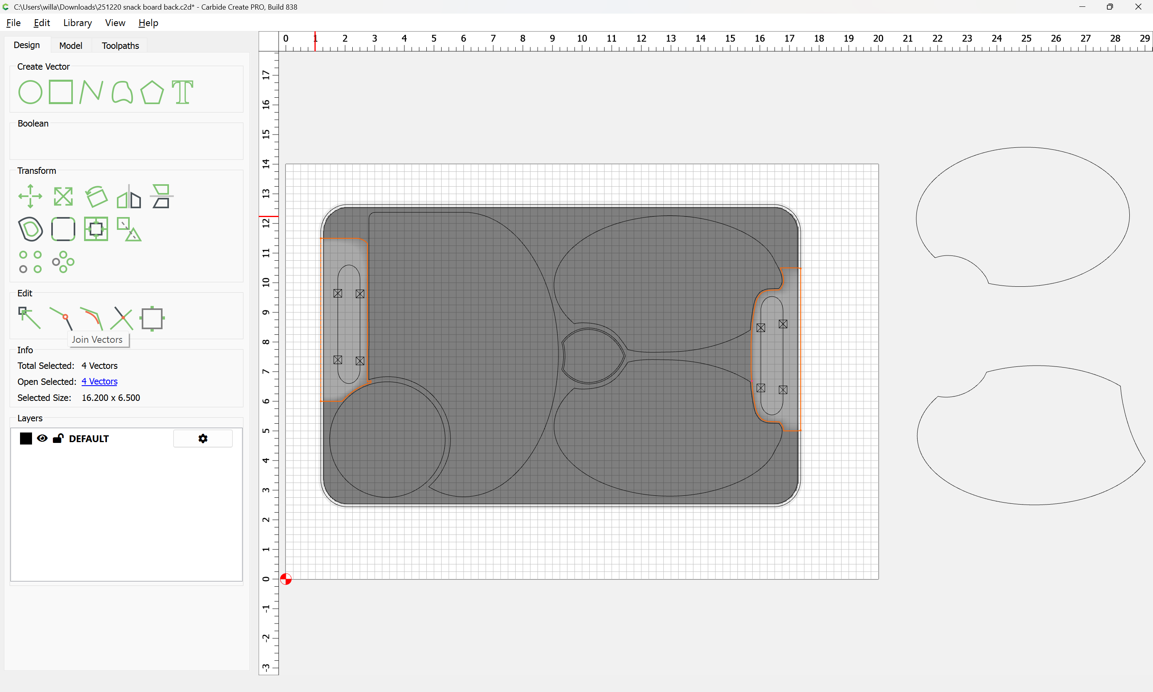Switch to the Toolpaths tab
Viewport: 1153px width, 692px height.
[x=120, y=46]
